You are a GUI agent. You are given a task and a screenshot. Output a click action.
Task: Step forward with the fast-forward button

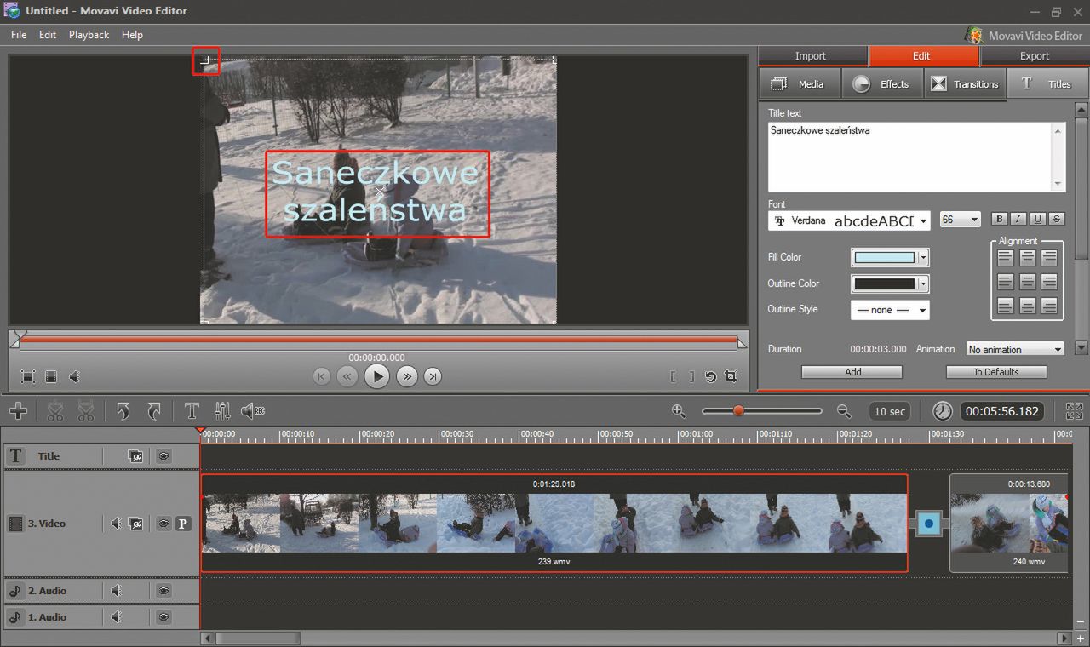pos(407,376)
